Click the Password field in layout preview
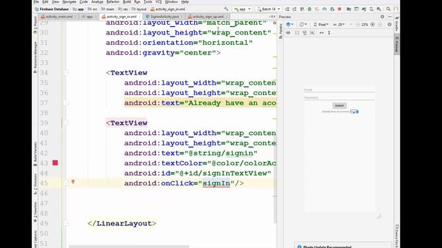Viewport: 442px width, 248px height. (x=339, y=98)
